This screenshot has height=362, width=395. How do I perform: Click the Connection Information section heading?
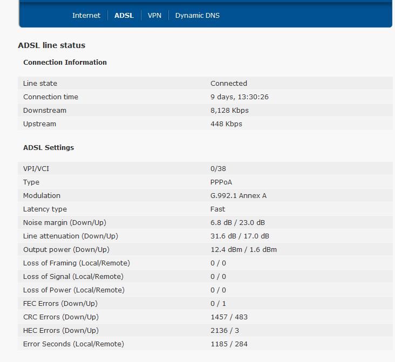[65, 63]
